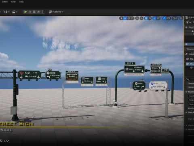The height and width of the screenshot is (146, 194).
Task: Toggle surface snapping option
Action: click(141, 18)
